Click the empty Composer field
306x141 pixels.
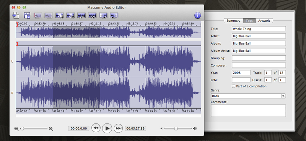click(x=259, y=65)
